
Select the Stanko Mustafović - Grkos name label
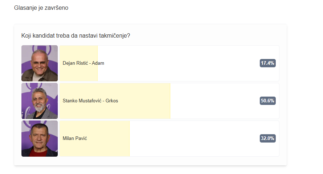[x=90, y=101]
